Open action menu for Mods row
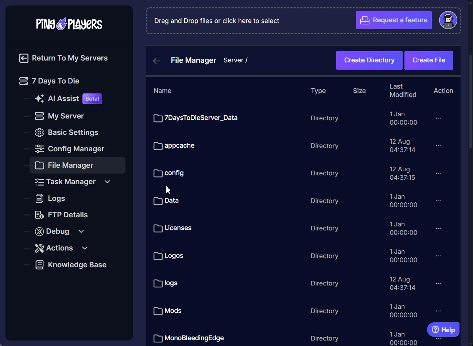The height and width of the screenshot is (346, 473). (x=438, y=311)
